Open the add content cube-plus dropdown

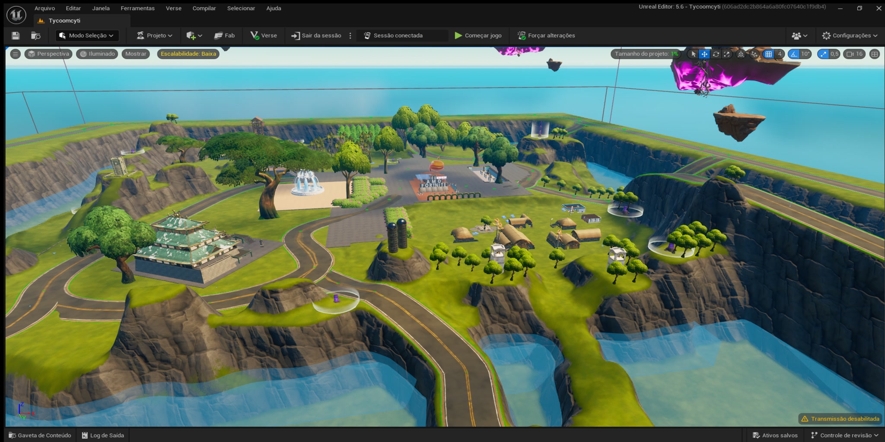tap(194, 35)
